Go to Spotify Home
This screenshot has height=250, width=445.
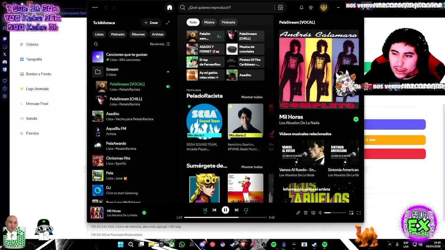pos(169,7)
